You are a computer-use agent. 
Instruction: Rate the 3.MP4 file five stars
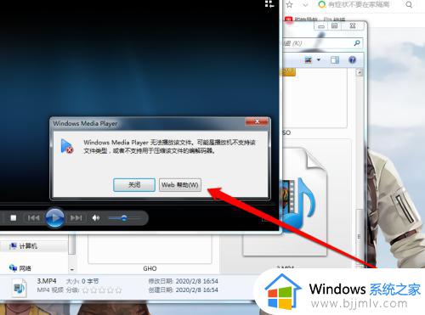pos(119,290)
